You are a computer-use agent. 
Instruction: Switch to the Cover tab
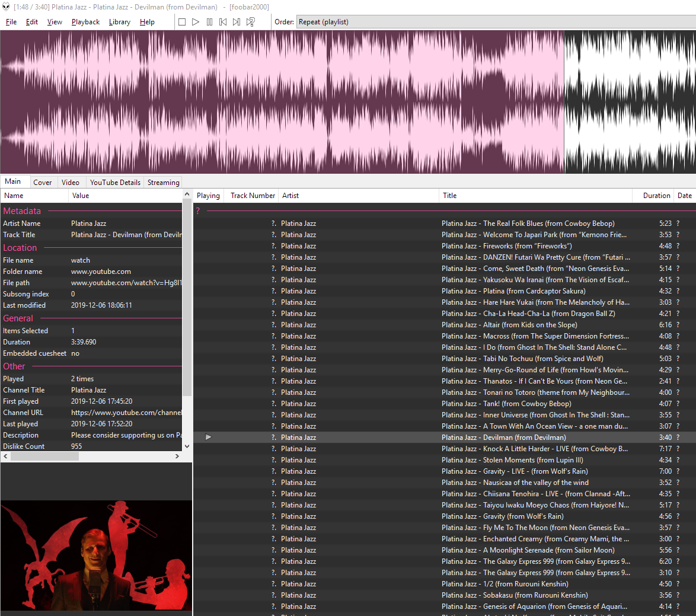tap(43, 183)
